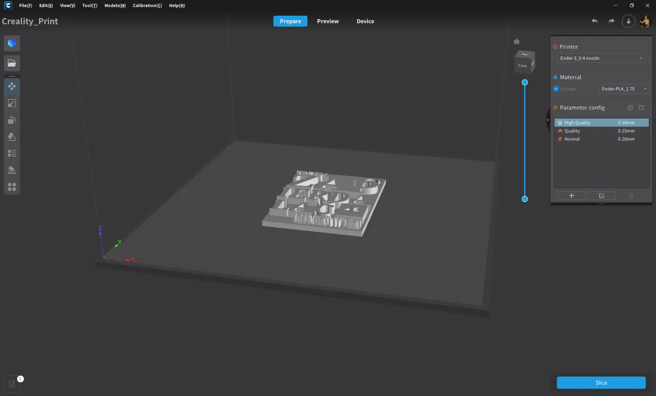Screen dimensions: 656x396
Task: Toggle the Extruder checkbox
Action: click(x=556, y=89)
